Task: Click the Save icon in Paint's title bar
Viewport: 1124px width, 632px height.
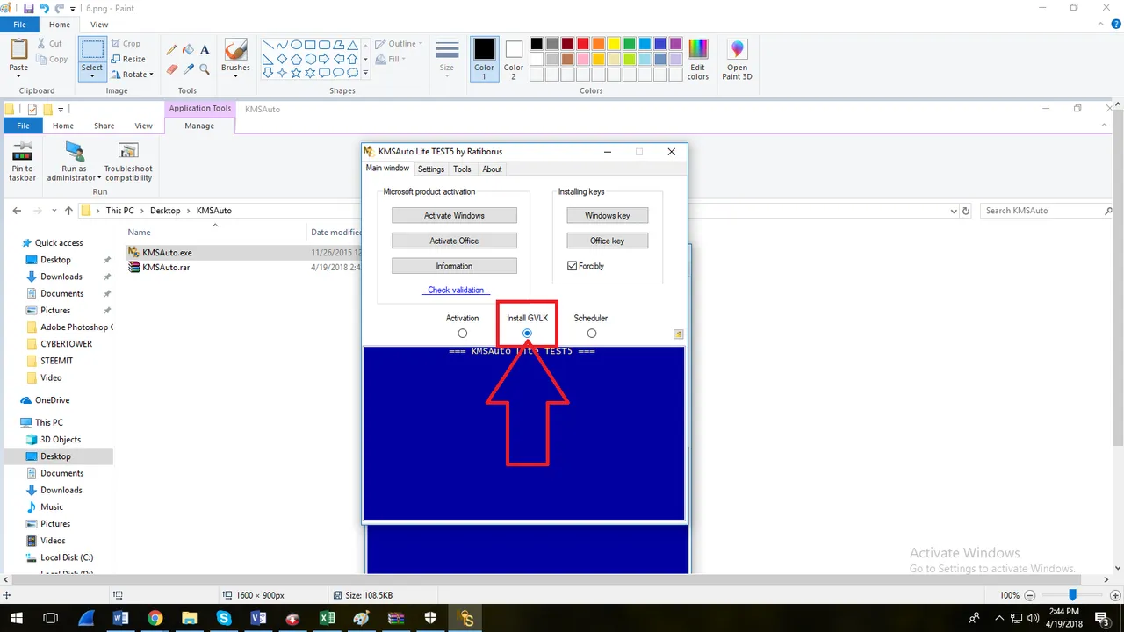Action: [26, 8]
